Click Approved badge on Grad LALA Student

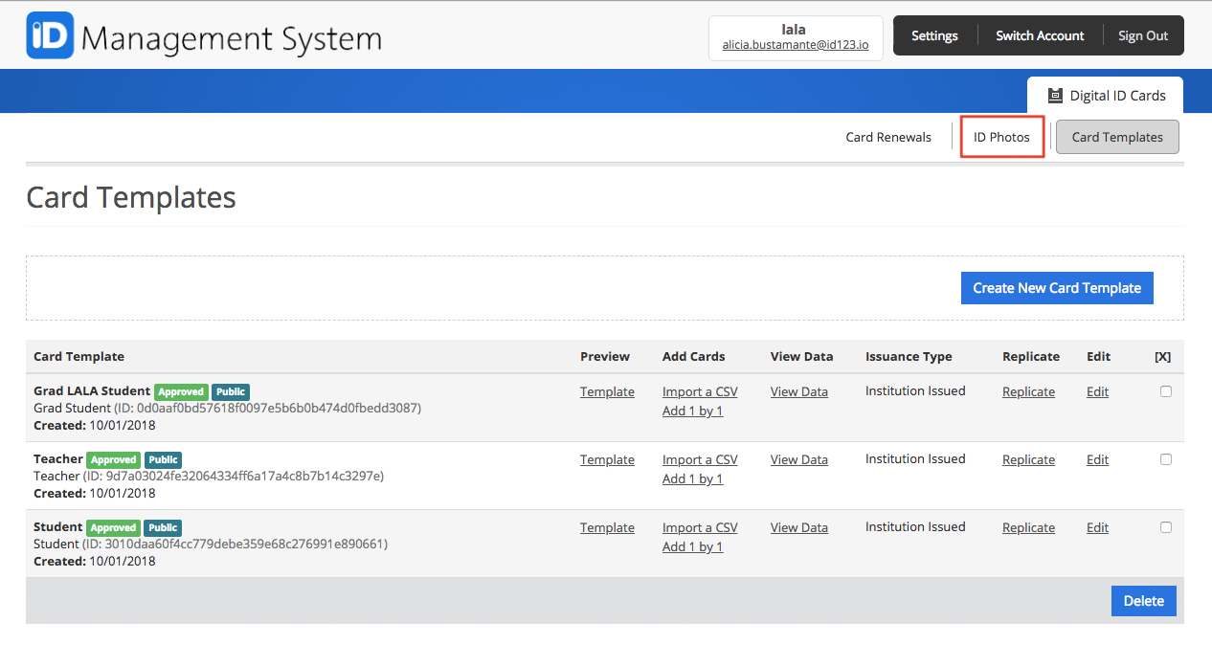[x=181, y=391]
